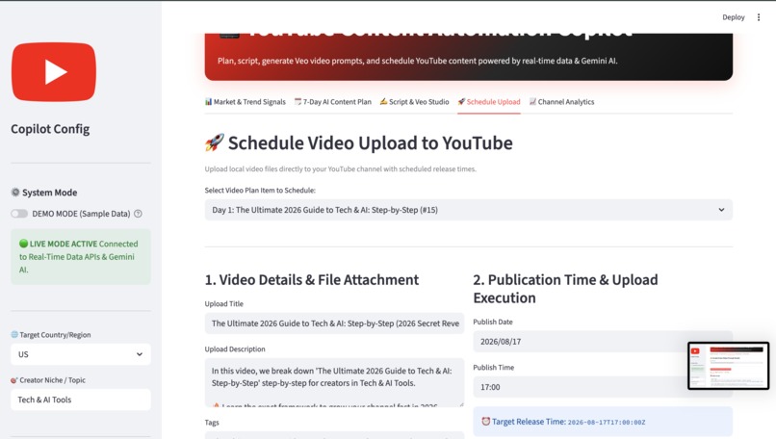Click the '2. Publication Time & Upload Execution' heading
This screenshot has height=439, width=776.
click(566, 289)
